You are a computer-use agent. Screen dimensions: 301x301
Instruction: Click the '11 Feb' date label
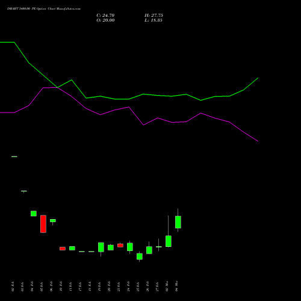point(71,287)
